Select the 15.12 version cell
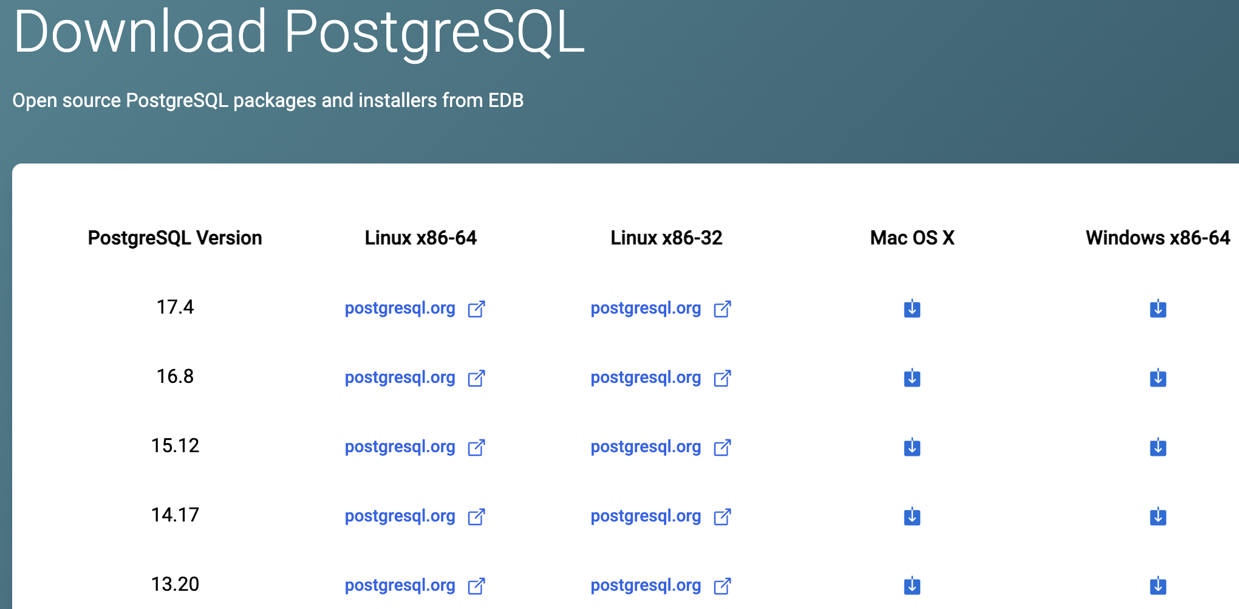This screenshot has width=1239, height=609. click(x=175, y=446)
